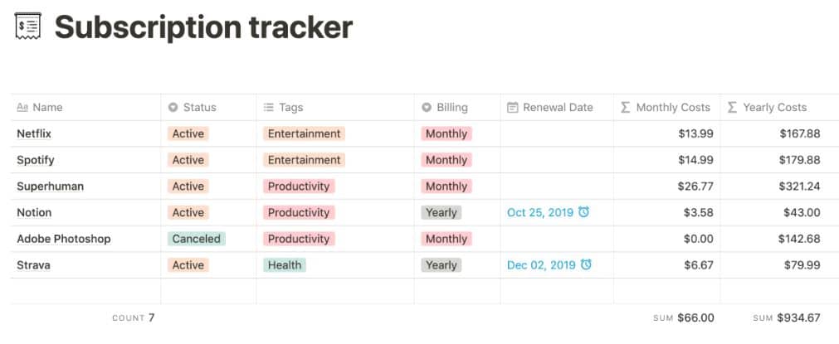This screenshot has width=839, height=344.
Task: Click the COUNT 7 calculation under the Name column
Action: (x=134, y=317)
